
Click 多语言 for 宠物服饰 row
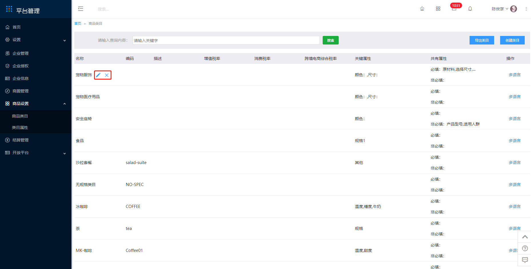click(515, 75)
